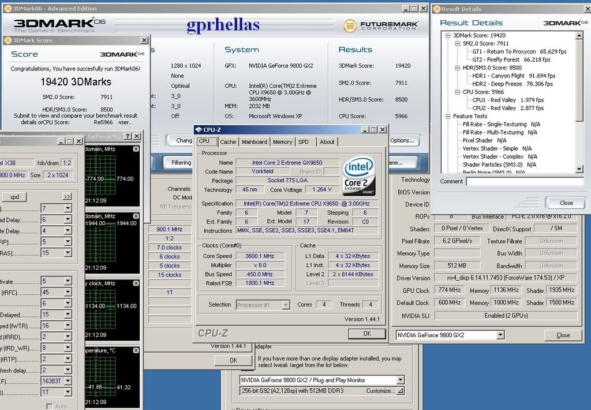The height and width of the screenshot is (410, 591).
Task: Click the question mark help button above the graphs
Action: point(128,136)
